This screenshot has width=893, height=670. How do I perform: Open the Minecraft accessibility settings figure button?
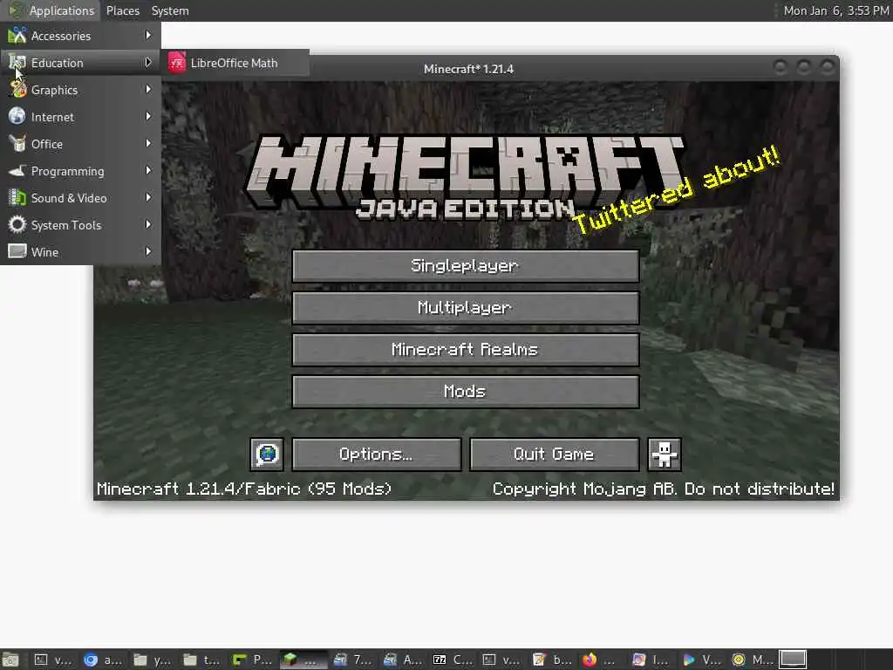pyautogui.click(x=664, y=454)
